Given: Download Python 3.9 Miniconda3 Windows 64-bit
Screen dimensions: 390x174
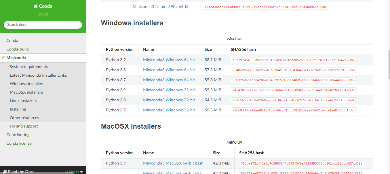Looking at the screenshot, I should tap(169, 60).
